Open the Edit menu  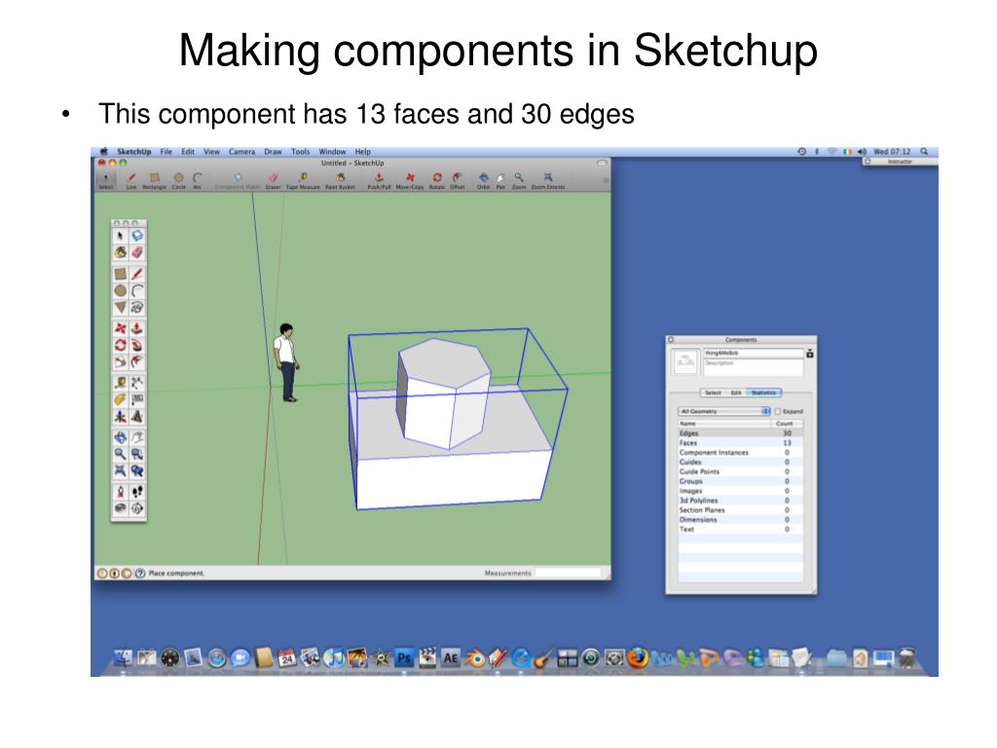click(x=188, y=152)
